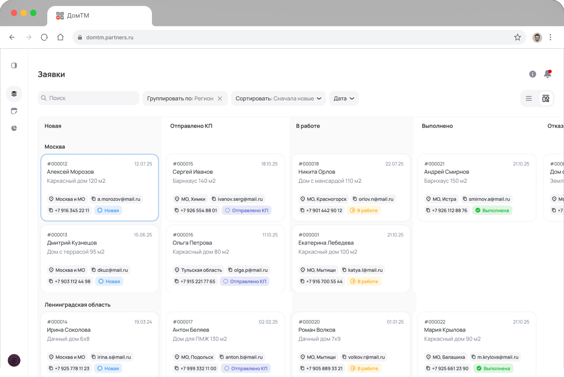The image size is (564, 377).
Task: Toggle the sidebar panel icon
Action: [x=14, y=65]
